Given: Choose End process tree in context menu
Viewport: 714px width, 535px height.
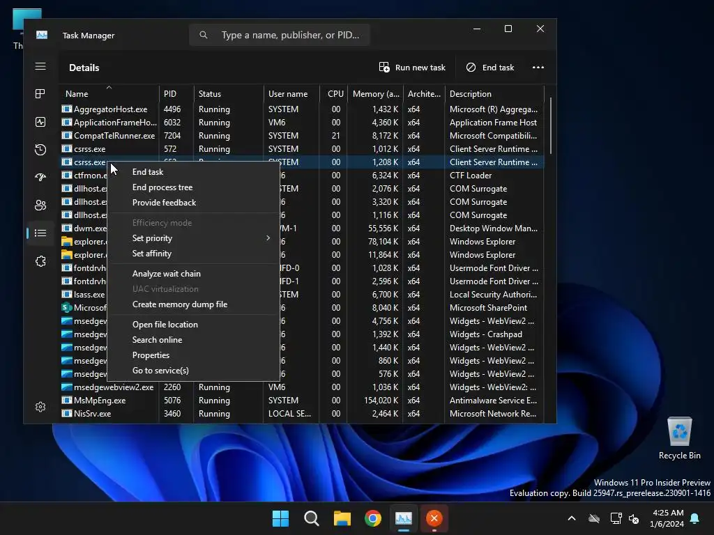Looking at the screenshot, I should [x=194, y=187].
